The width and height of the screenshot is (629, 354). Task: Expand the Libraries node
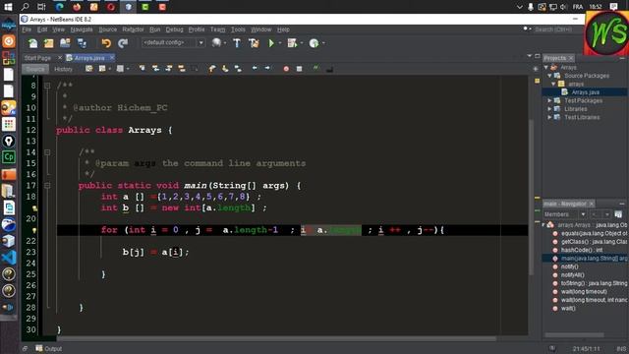tap(550, 109)
